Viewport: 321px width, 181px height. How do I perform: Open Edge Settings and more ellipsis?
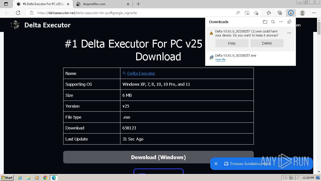[x=314, y=13]
